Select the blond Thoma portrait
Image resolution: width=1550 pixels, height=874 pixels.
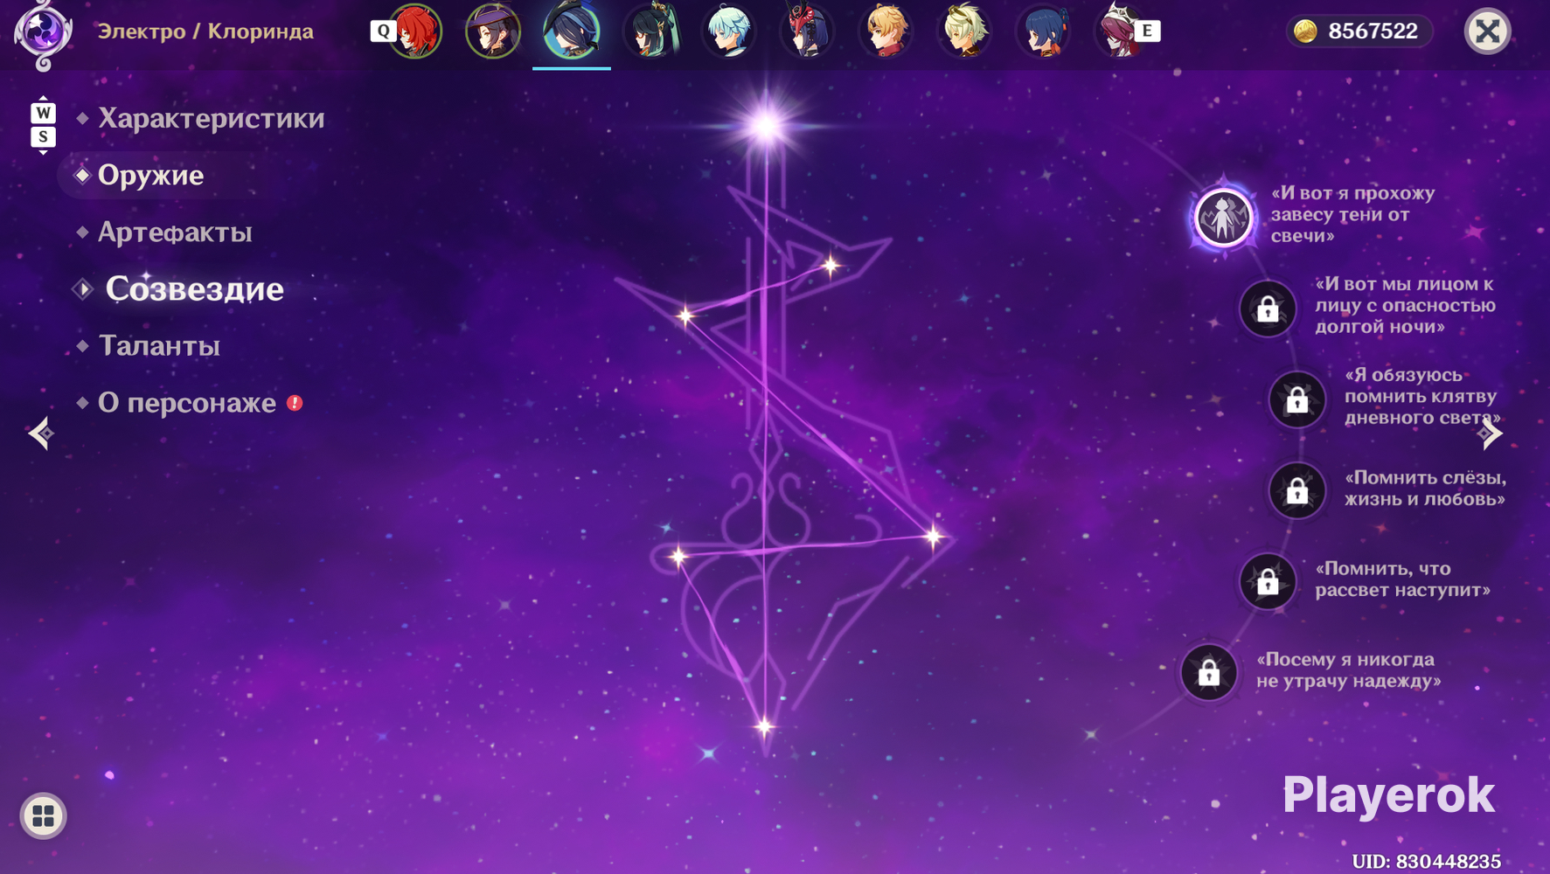(886, 31)
